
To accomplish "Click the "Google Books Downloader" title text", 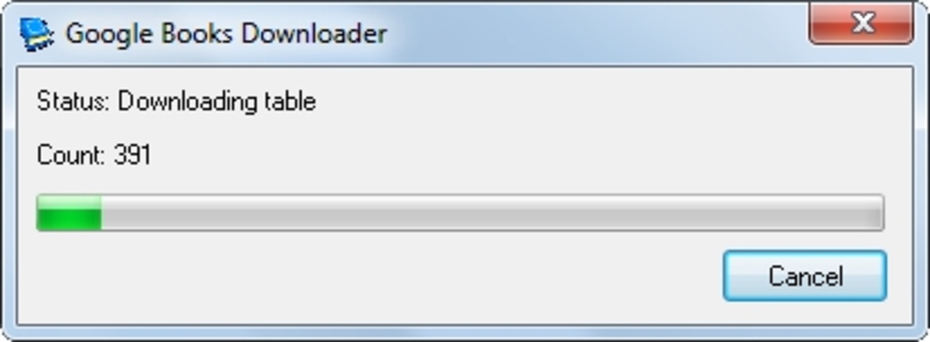I will click(226, 34).
